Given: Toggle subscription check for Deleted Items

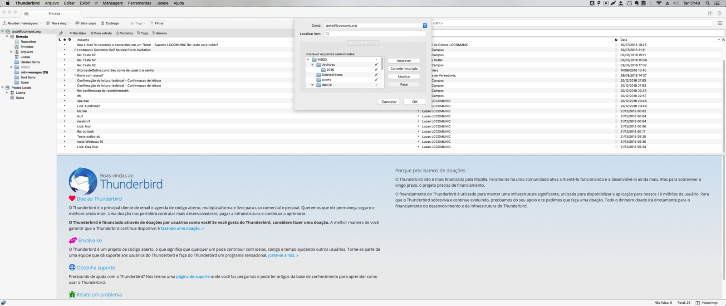Looking at the screenshot, I should coord(376,75).
